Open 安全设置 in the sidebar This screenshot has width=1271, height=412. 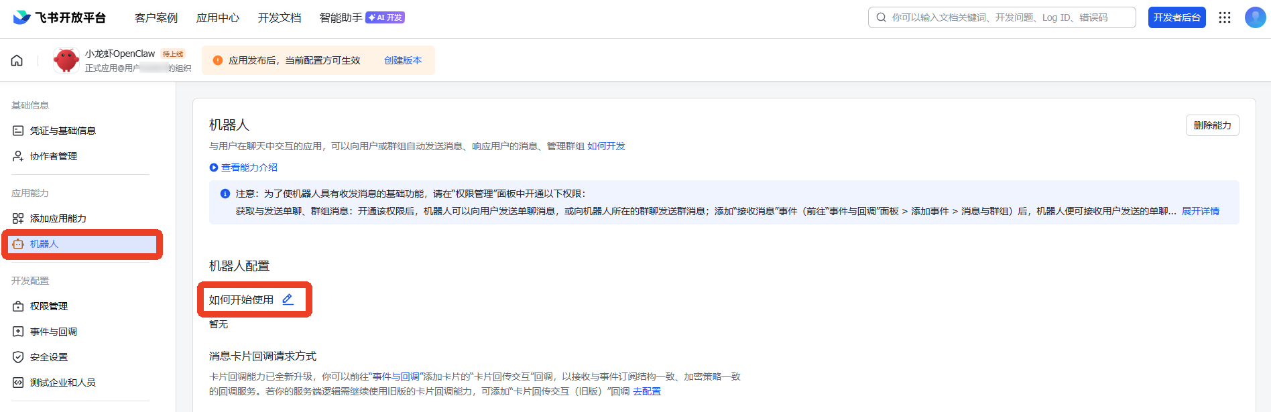click(x=48, y=357)
